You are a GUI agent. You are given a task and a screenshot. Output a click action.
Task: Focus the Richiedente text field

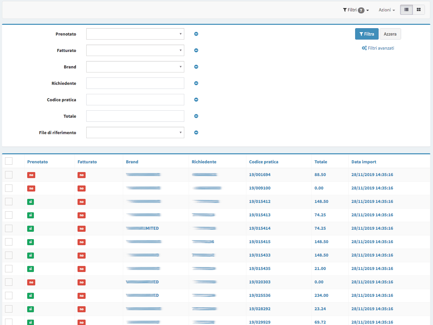point(135,83)
